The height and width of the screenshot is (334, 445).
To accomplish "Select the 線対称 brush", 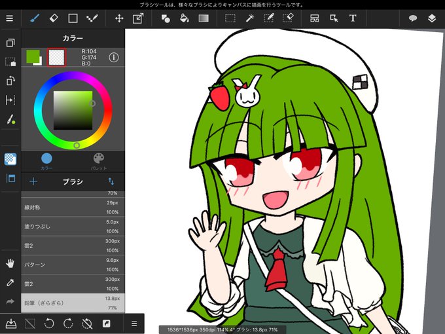I will (x=73, y=208).
